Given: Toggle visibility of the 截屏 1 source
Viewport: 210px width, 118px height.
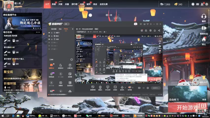Looking at the screenshot, I should (49, 33).
